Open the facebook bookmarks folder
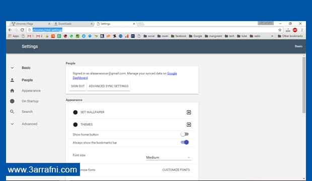 (x=179, y=36)
